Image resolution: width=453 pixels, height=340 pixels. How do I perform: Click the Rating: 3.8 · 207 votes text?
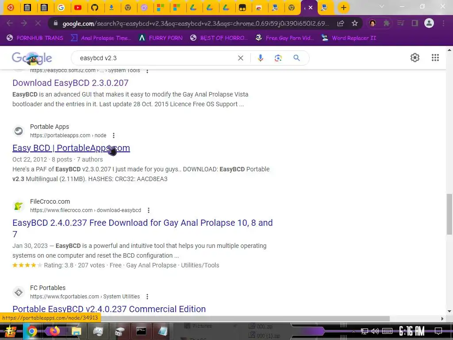point(74,266)
